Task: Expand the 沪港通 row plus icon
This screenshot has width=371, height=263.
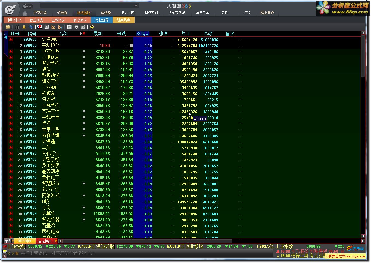Action: [x=11, y=141]
